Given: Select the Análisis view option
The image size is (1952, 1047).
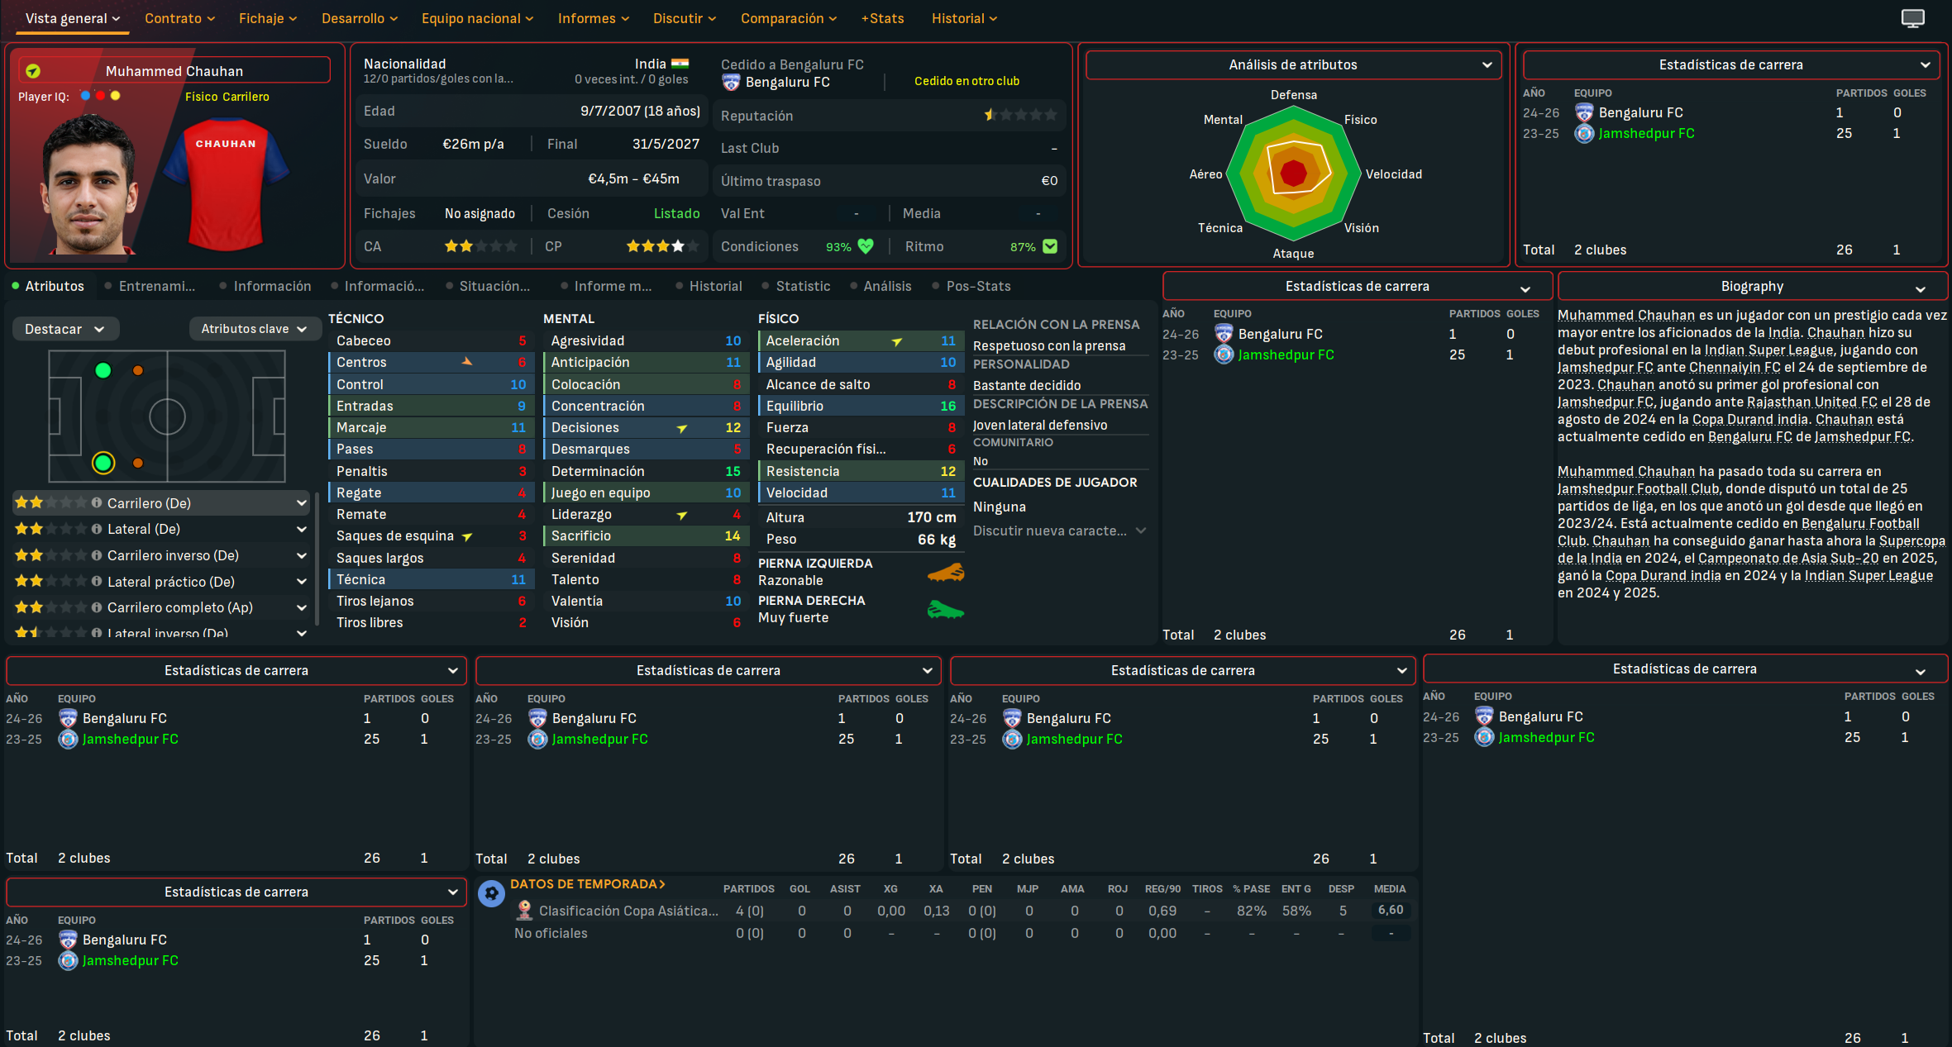Looking at the screenshot, I should tap(881, 286).
